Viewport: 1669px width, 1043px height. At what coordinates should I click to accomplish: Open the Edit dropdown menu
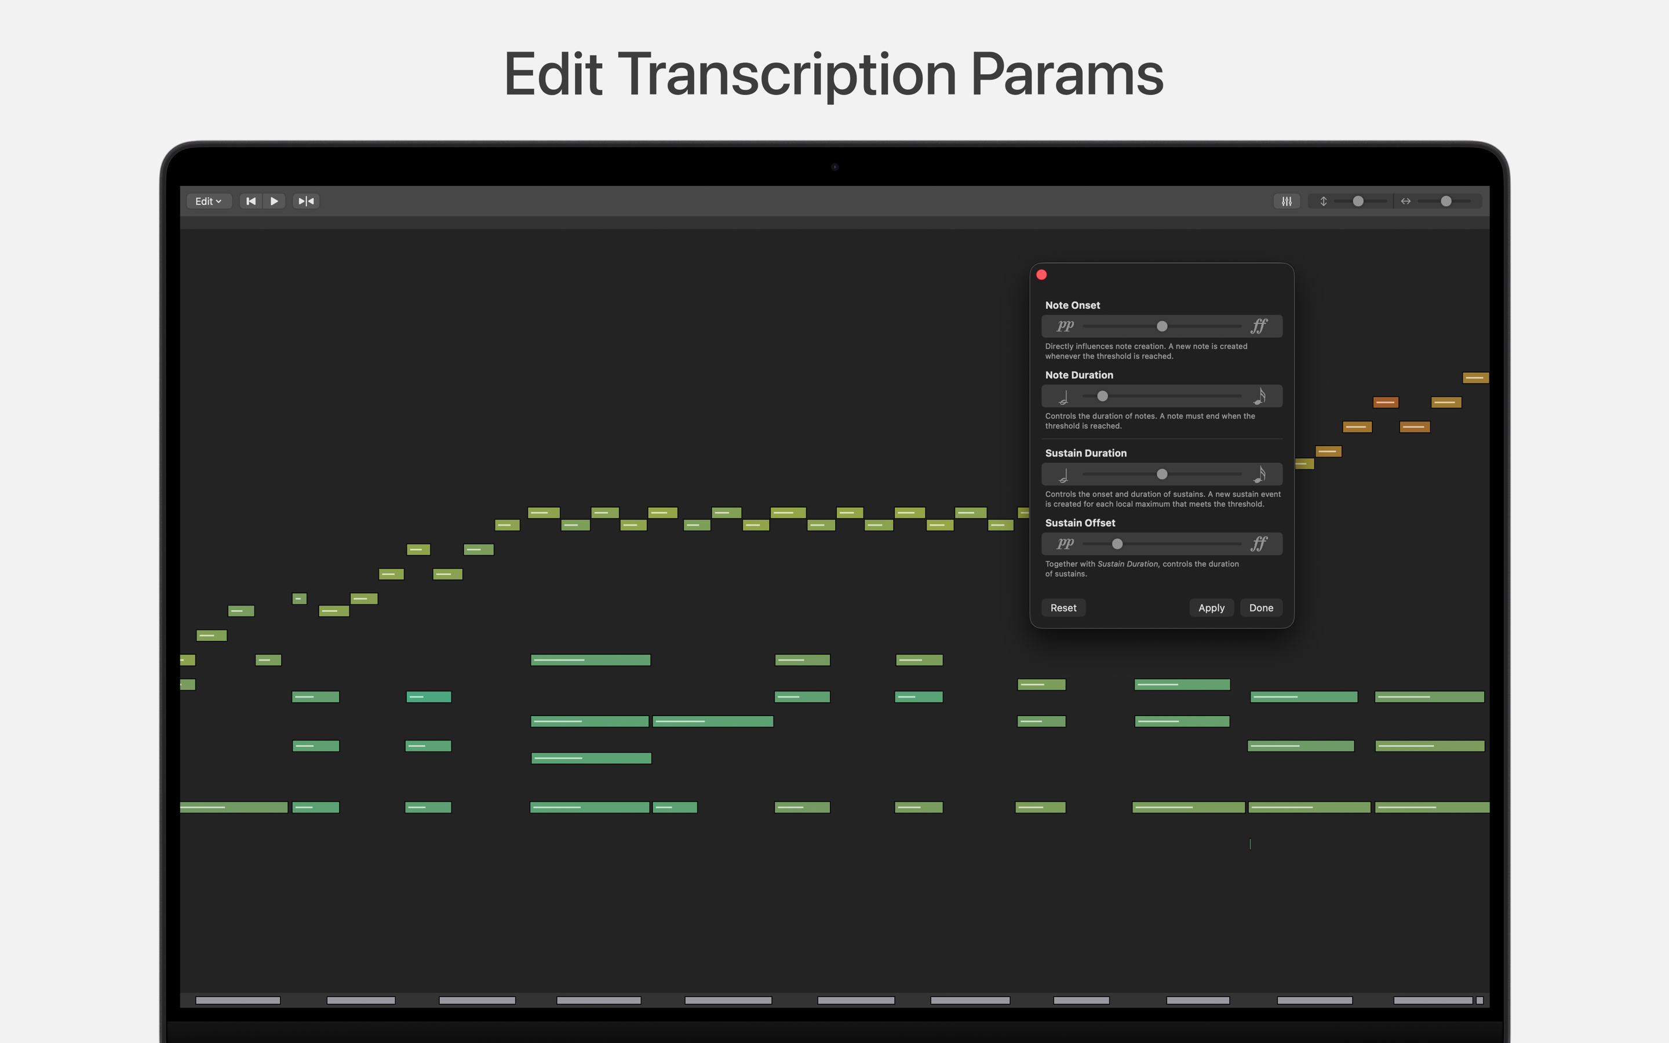(208, 202)
